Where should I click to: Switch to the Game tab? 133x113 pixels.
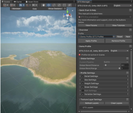tap(18, 2)
